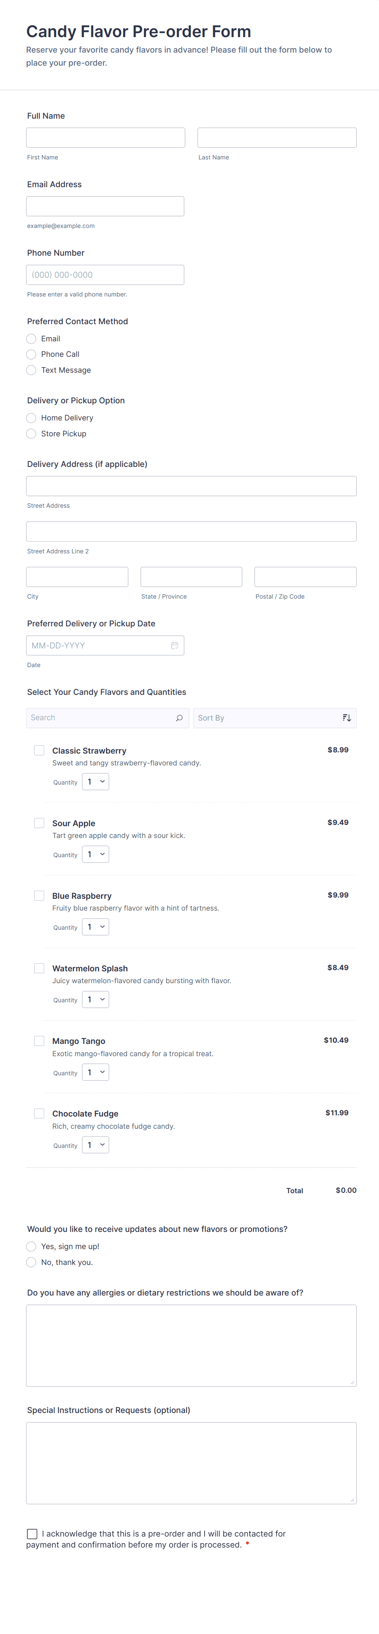Open Sour Apple quantity dropdown
The image size is (379, 1634).
tap(96, 854)
